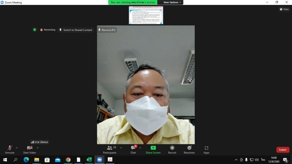The image size is (292, 164).
Task: Click the green 'You are viewing' banner
Action: (133, 2)
